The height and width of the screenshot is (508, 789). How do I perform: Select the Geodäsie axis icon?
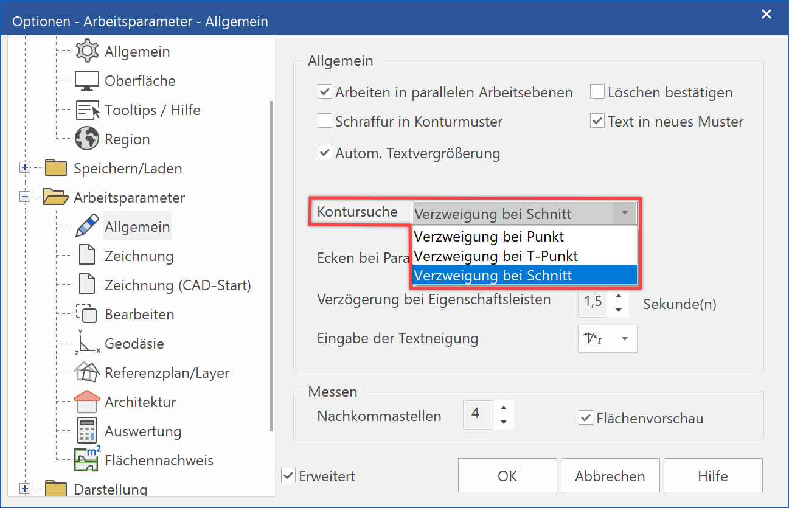click(x=86, y=344)
